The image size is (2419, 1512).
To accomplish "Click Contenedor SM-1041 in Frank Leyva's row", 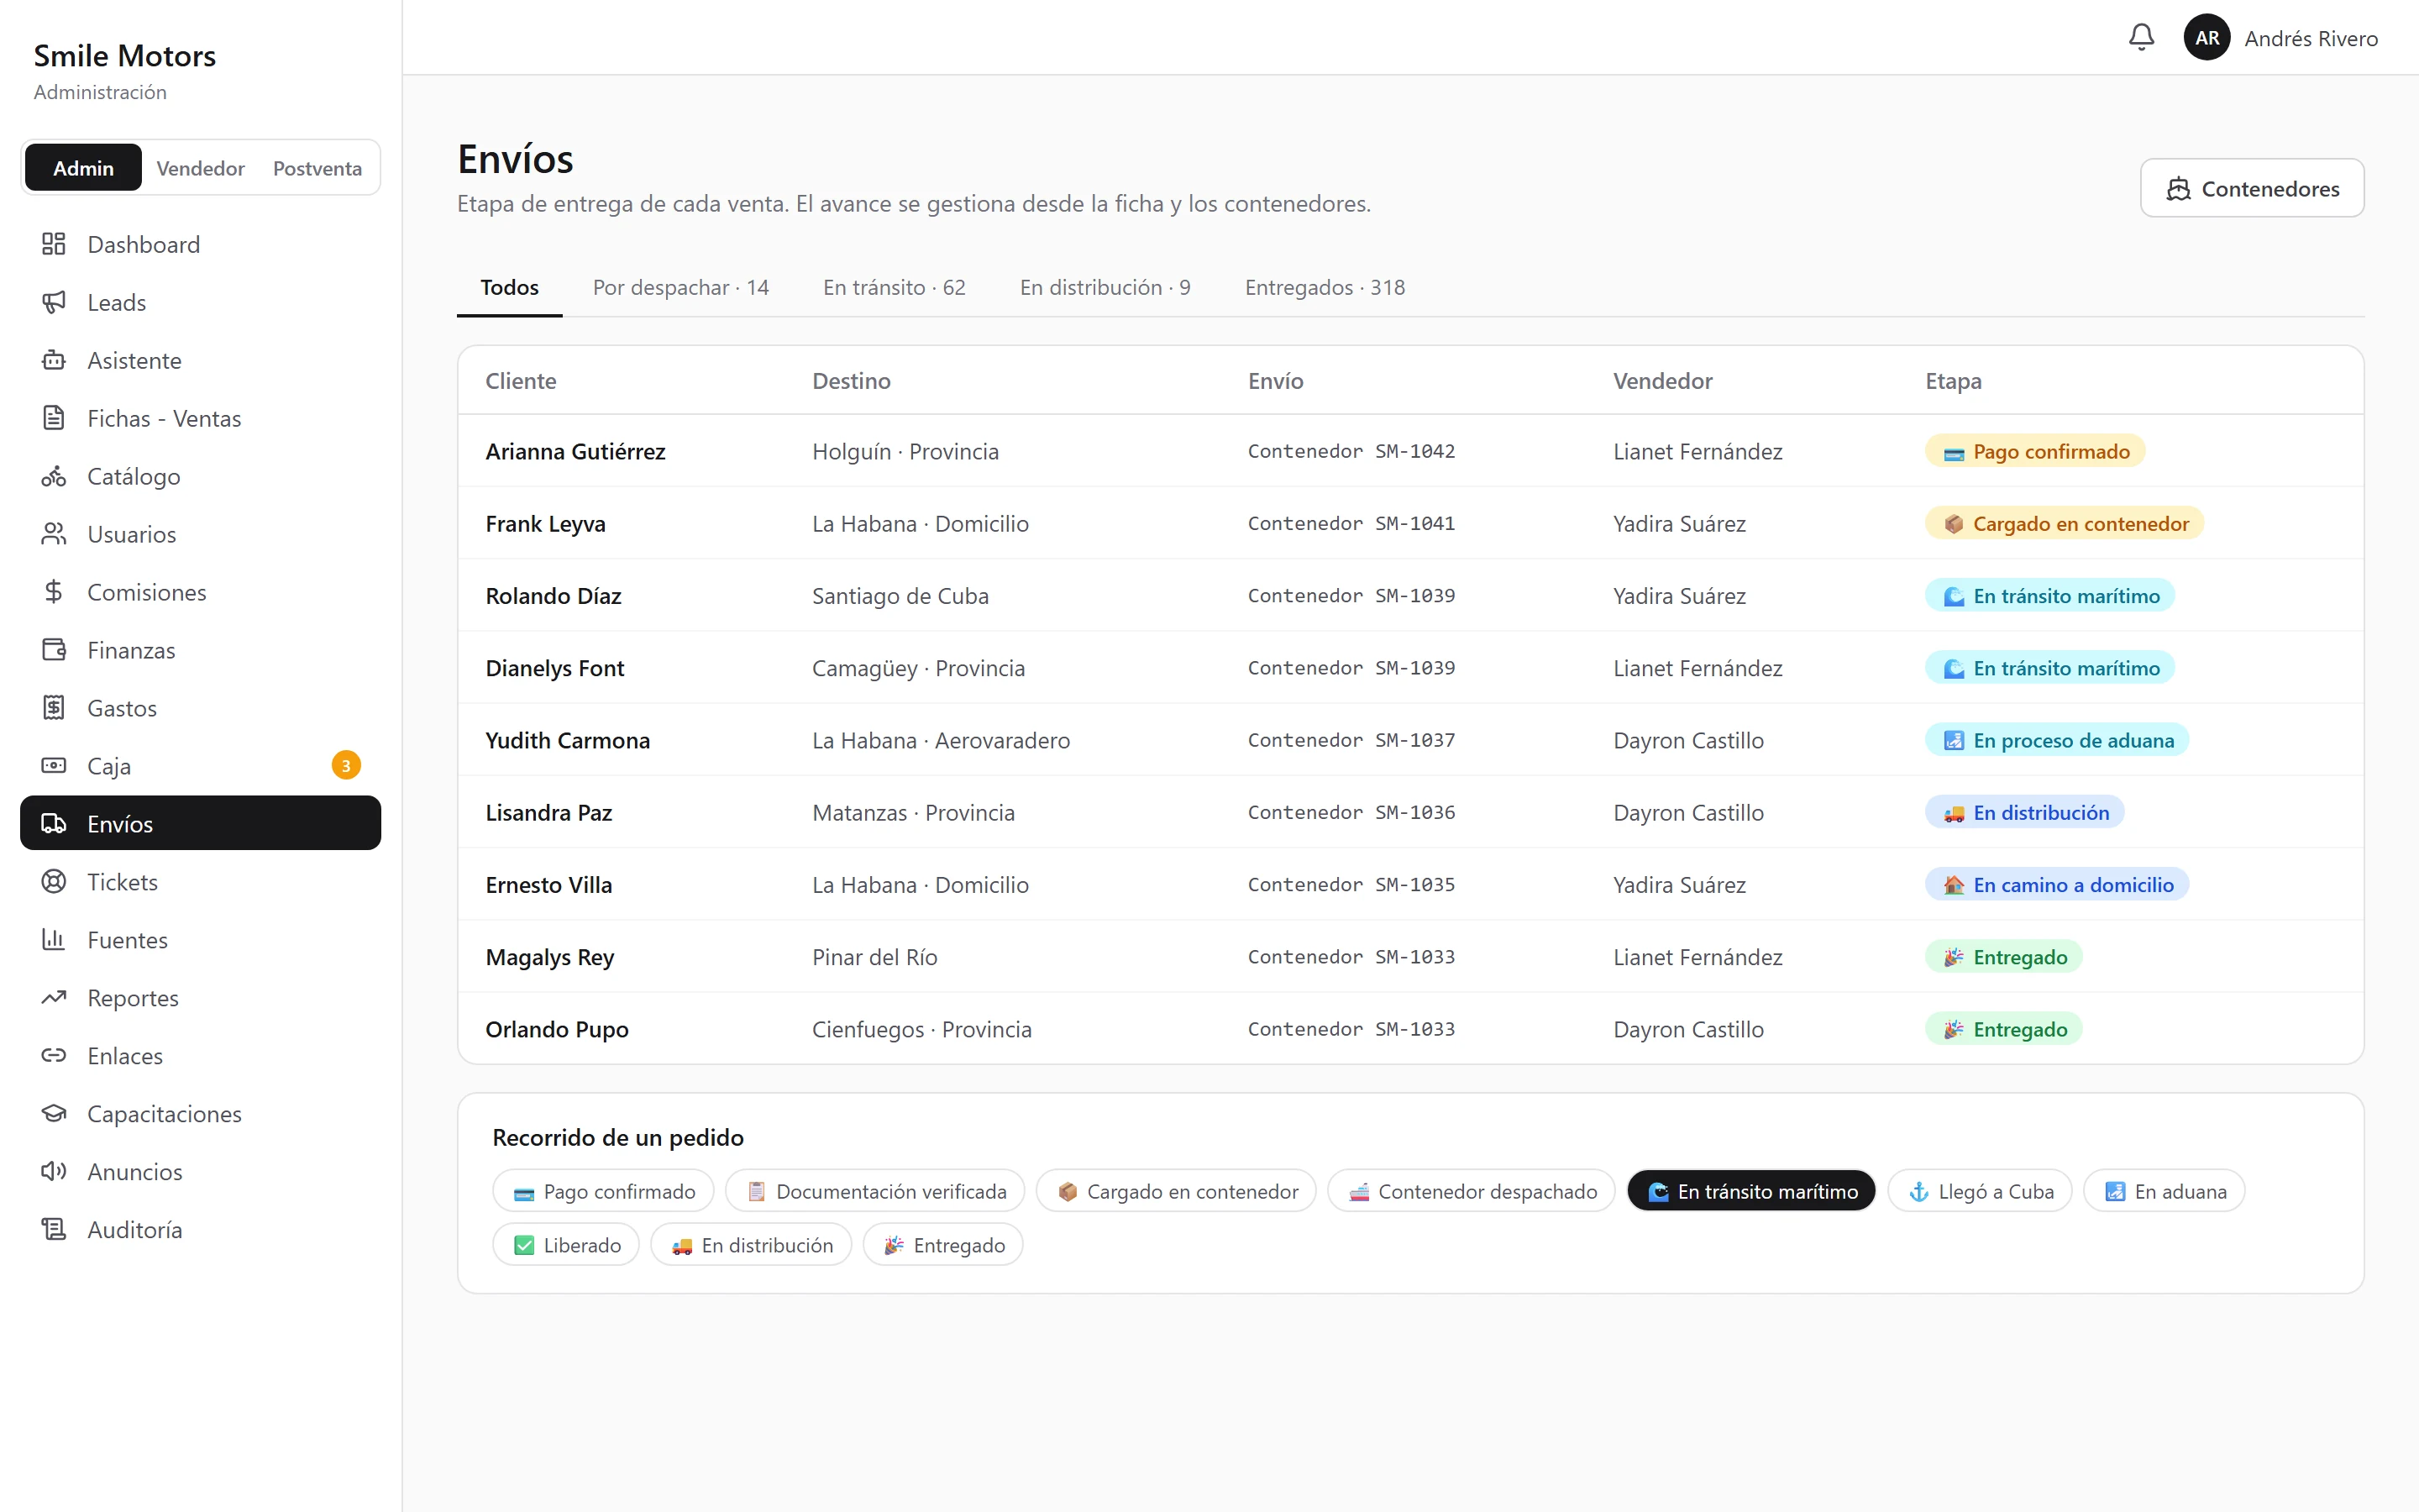I will coord(1351,523).
